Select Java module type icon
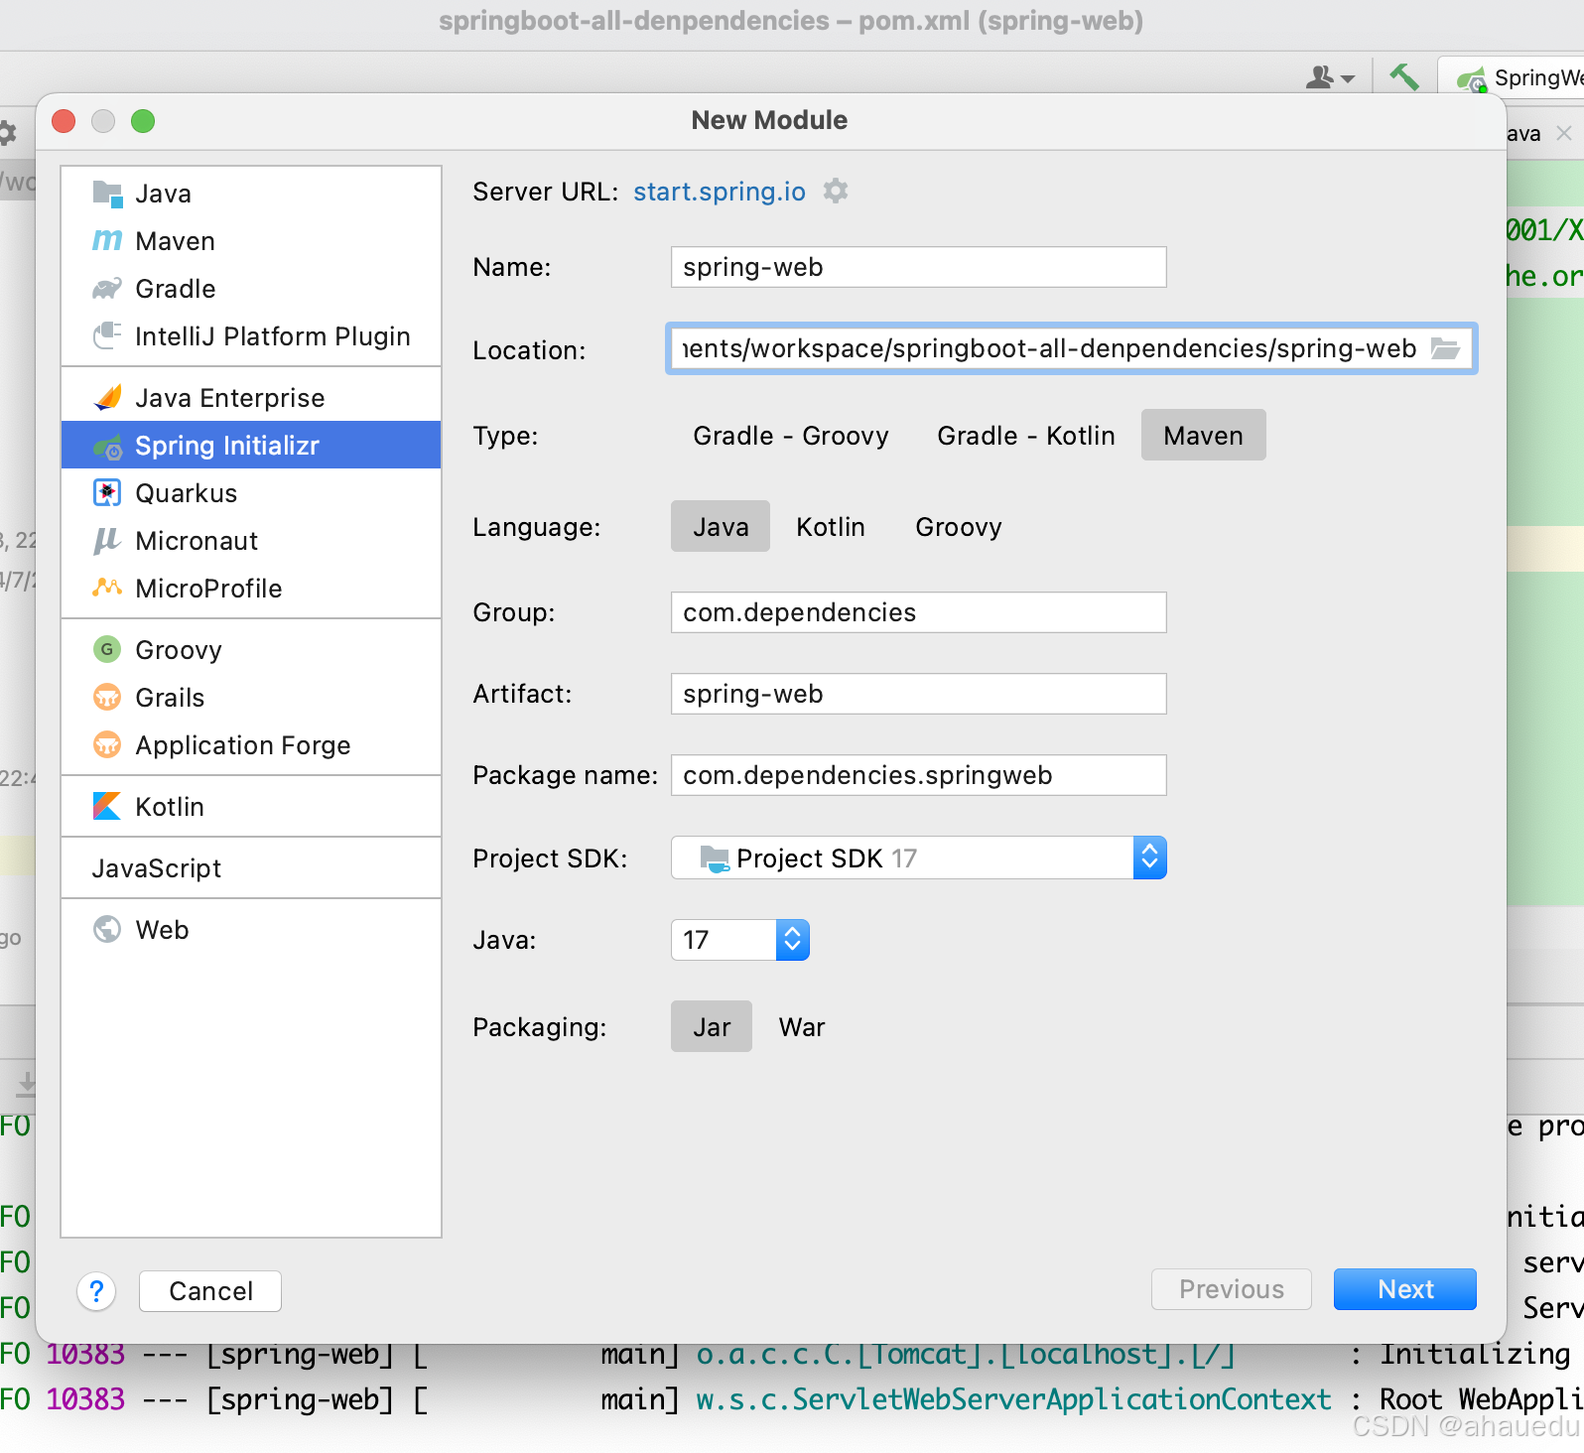The width and height of the screenshot is (1584, 1453). coord(107,194)
